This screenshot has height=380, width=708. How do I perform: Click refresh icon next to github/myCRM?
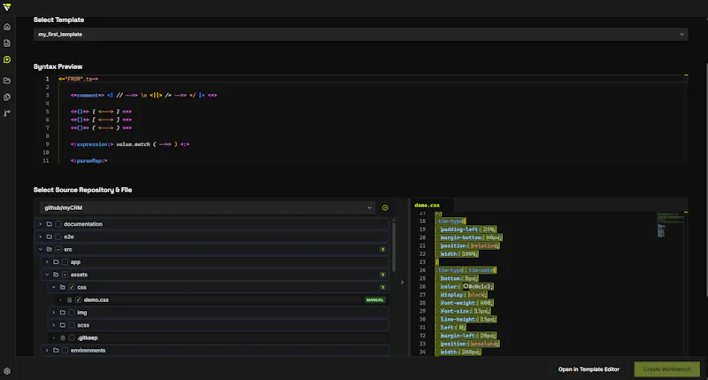coord(385,208)
